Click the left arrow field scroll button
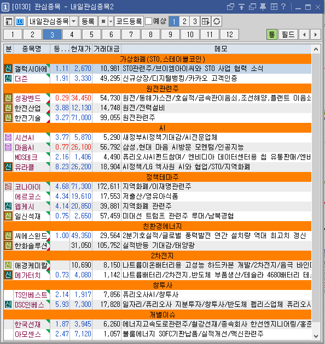The image size is (325, 344). pos(304,34)
